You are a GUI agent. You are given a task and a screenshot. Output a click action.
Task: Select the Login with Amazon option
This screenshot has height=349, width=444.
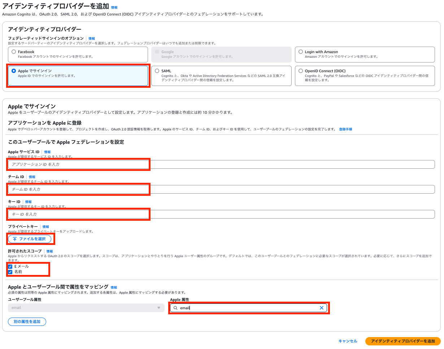click(x=300, y=52)
